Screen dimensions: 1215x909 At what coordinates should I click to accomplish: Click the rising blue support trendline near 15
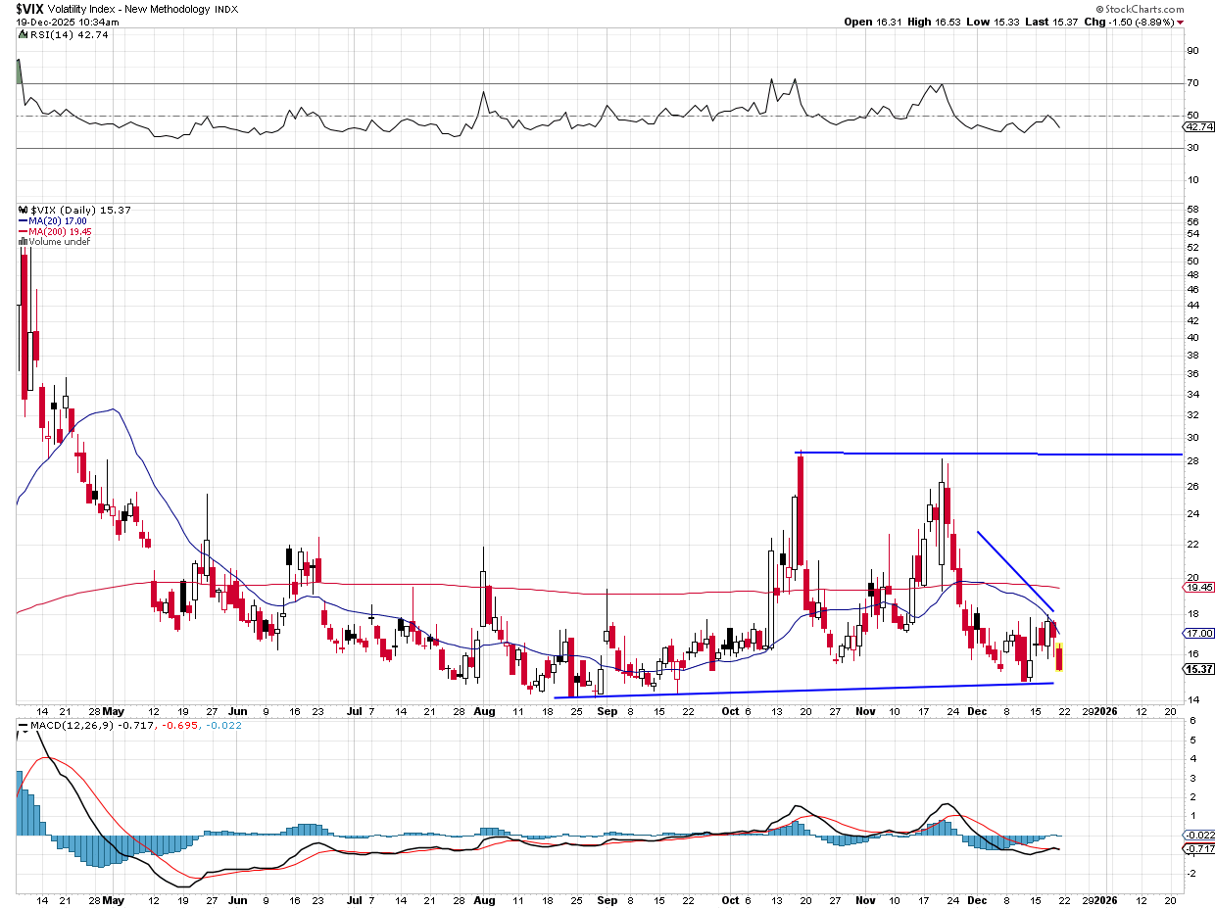click(x=803, y=691)
